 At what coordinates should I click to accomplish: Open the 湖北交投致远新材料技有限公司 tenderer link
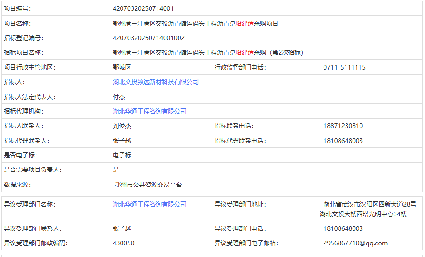tap(156, 82)
